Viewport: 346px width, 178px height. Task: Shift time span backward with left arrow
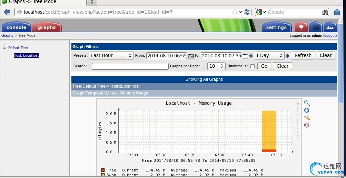pyautogui.click(x=251, y=56)
